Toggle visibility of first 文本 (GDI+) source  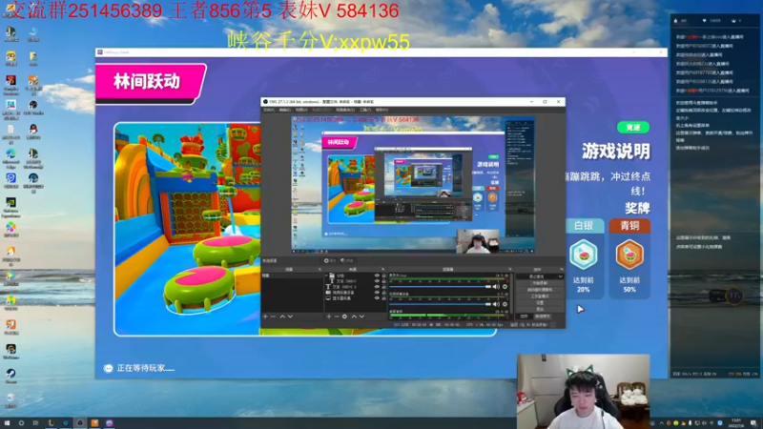pos(377,280)
